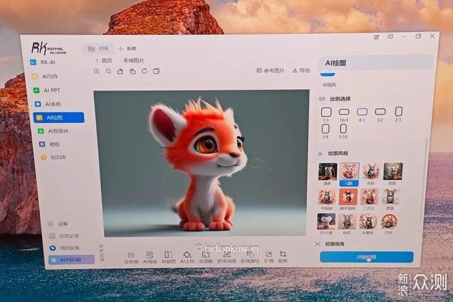Open 我的设备 my devices in sidebar
This screenshot has width=453, height=302.
(x=65, y=248)
